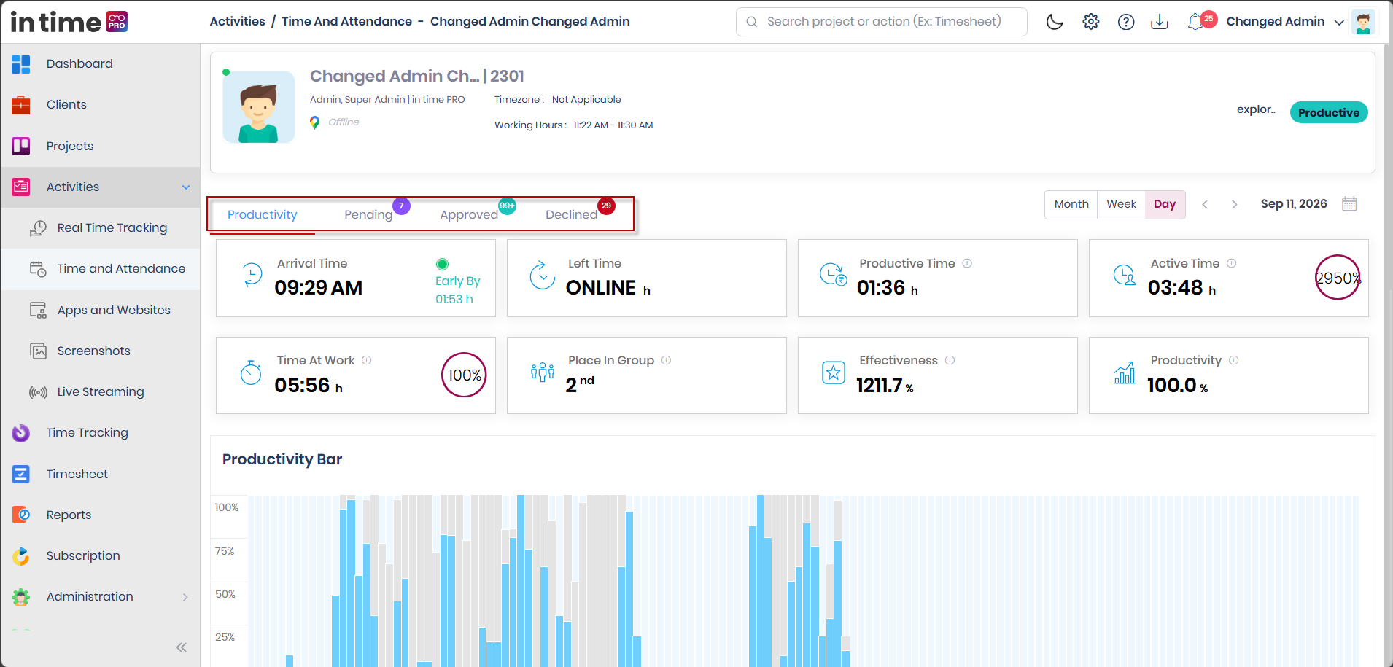The height and width of the screenshot is (667, 1393).
Task: Click the download icon in header
Action: pyautogui.click(x=1160, y=22)
